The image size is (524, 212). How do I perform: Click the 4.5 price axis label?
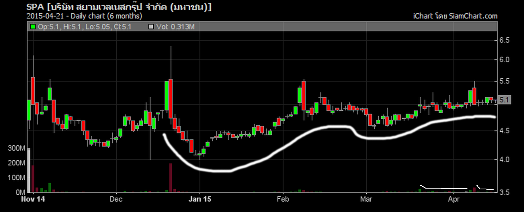coord(504,131)
